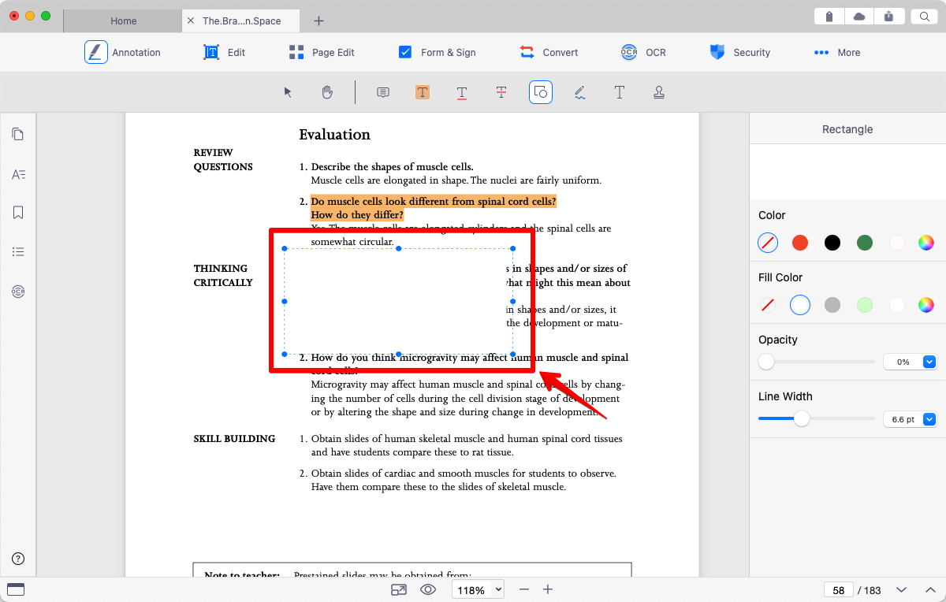Open the Security options
946x602 pixels.
(739, 52)
